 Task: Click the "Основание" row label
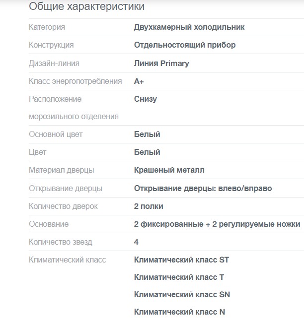(x=49, y=224)
